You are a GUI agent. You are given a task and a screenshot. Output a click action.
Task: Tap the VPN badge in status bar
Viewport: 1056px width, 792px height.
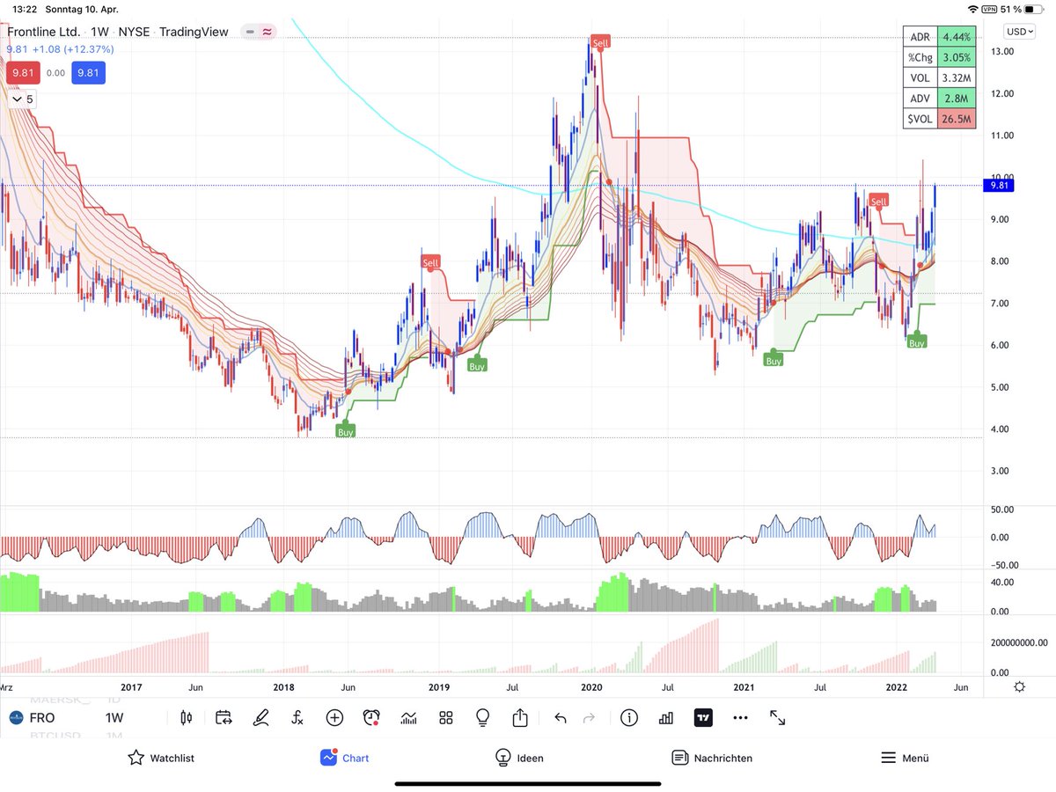[989, 9]
